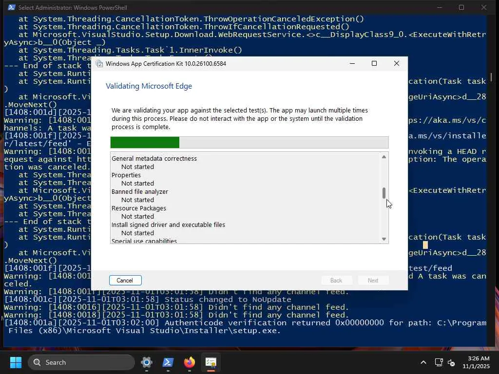499x374 pixels.
Task: Click the test list scrollbar thumb
Action: pos(384,193)
